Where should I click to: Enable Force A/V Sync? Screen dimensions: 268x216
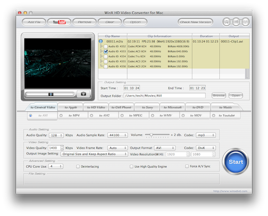[x=187, y=166]
